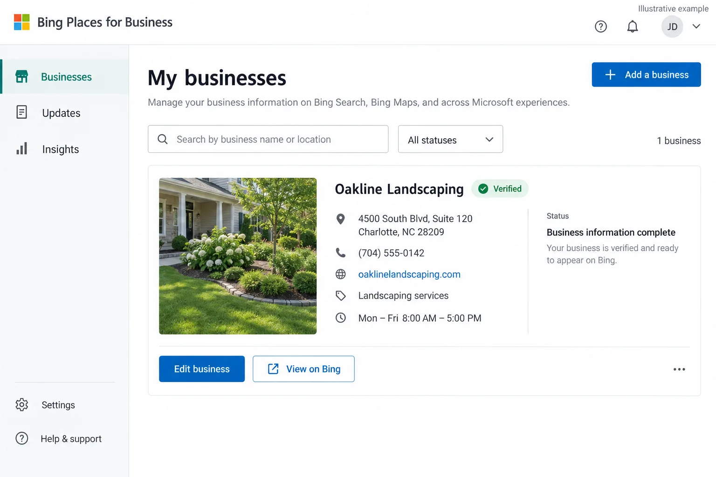Open the more options ellipsis menu
This screenshot has width=716, height=477.
(679, 369)
